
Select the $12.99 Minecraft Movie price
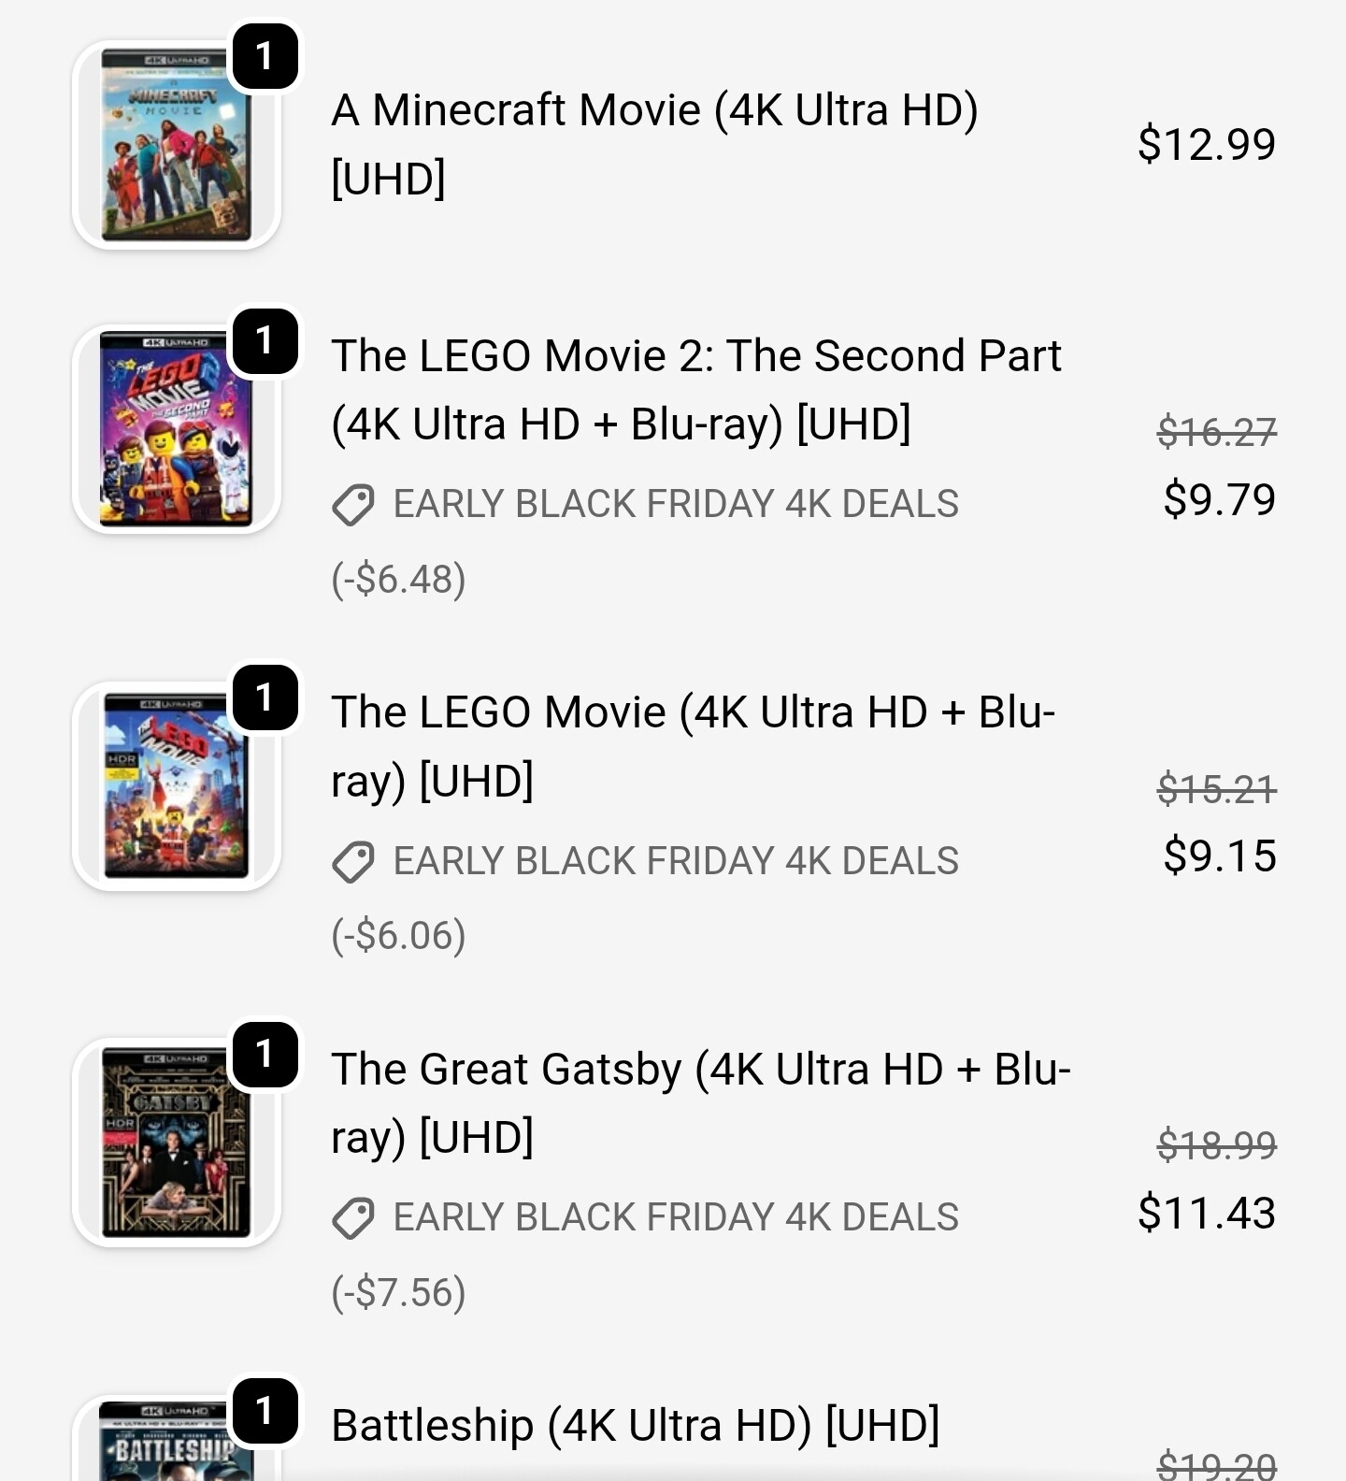[x=1206, y=144]
